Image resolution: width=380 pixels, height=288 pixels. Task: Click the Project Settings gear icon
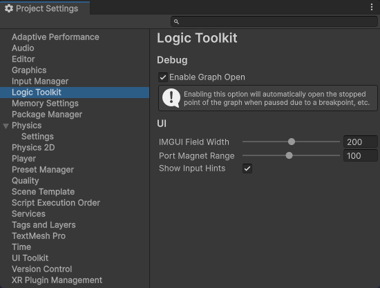pyautogui.click(x=9, y=8)
